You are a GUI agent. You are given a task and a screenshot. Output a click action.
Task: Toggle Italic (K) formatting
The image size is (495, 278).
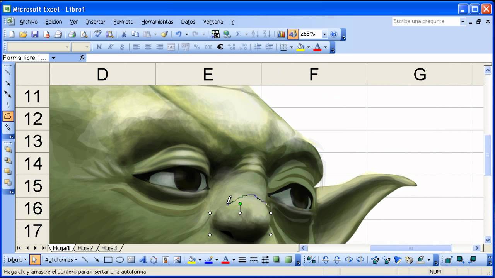click(111, 47)
